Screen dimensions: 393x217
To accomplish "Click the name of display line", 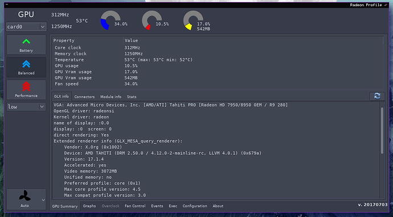I will point(81,123).
